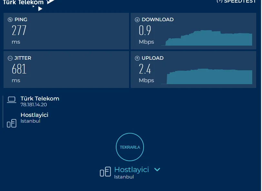Click the SPEEDTEST logo at top right
The height and width of the screenshot is (191, 262).
pos(236,2)
